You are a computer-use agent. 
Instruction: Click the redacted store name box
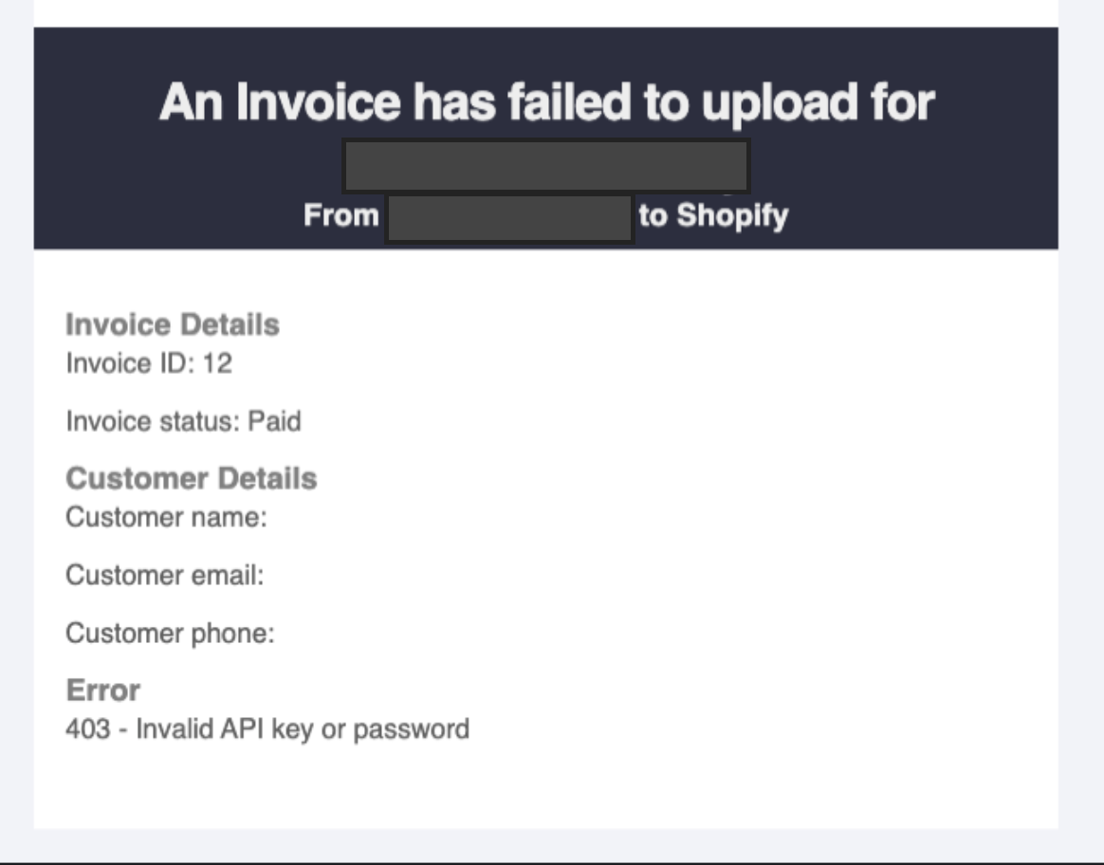coord(545,165)
